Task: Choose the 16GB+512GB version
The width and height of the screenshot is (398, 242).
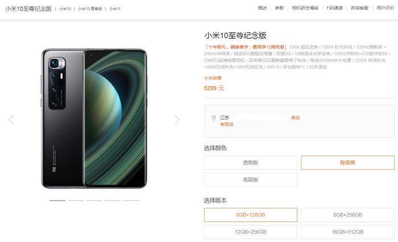Action: [348, 232]
